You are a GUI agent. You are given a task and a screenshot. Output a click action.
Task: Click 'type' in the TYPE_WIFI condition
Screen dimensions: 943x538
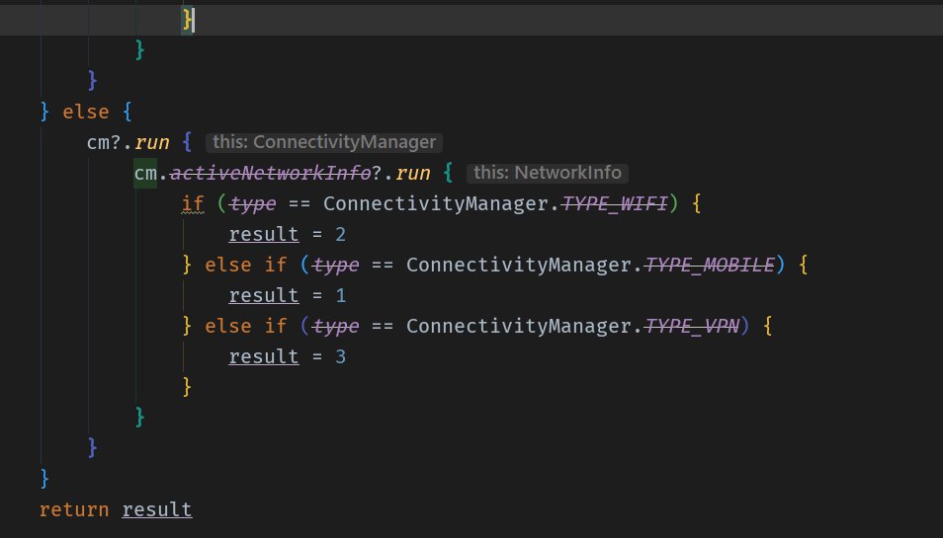(x=253, y=203)
